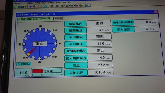
Task: Click the north marker circle on compass
Action: pos(40,29)
